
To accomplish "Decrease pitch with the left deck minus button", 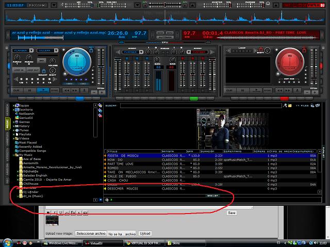I will click(x=94, y=93).
